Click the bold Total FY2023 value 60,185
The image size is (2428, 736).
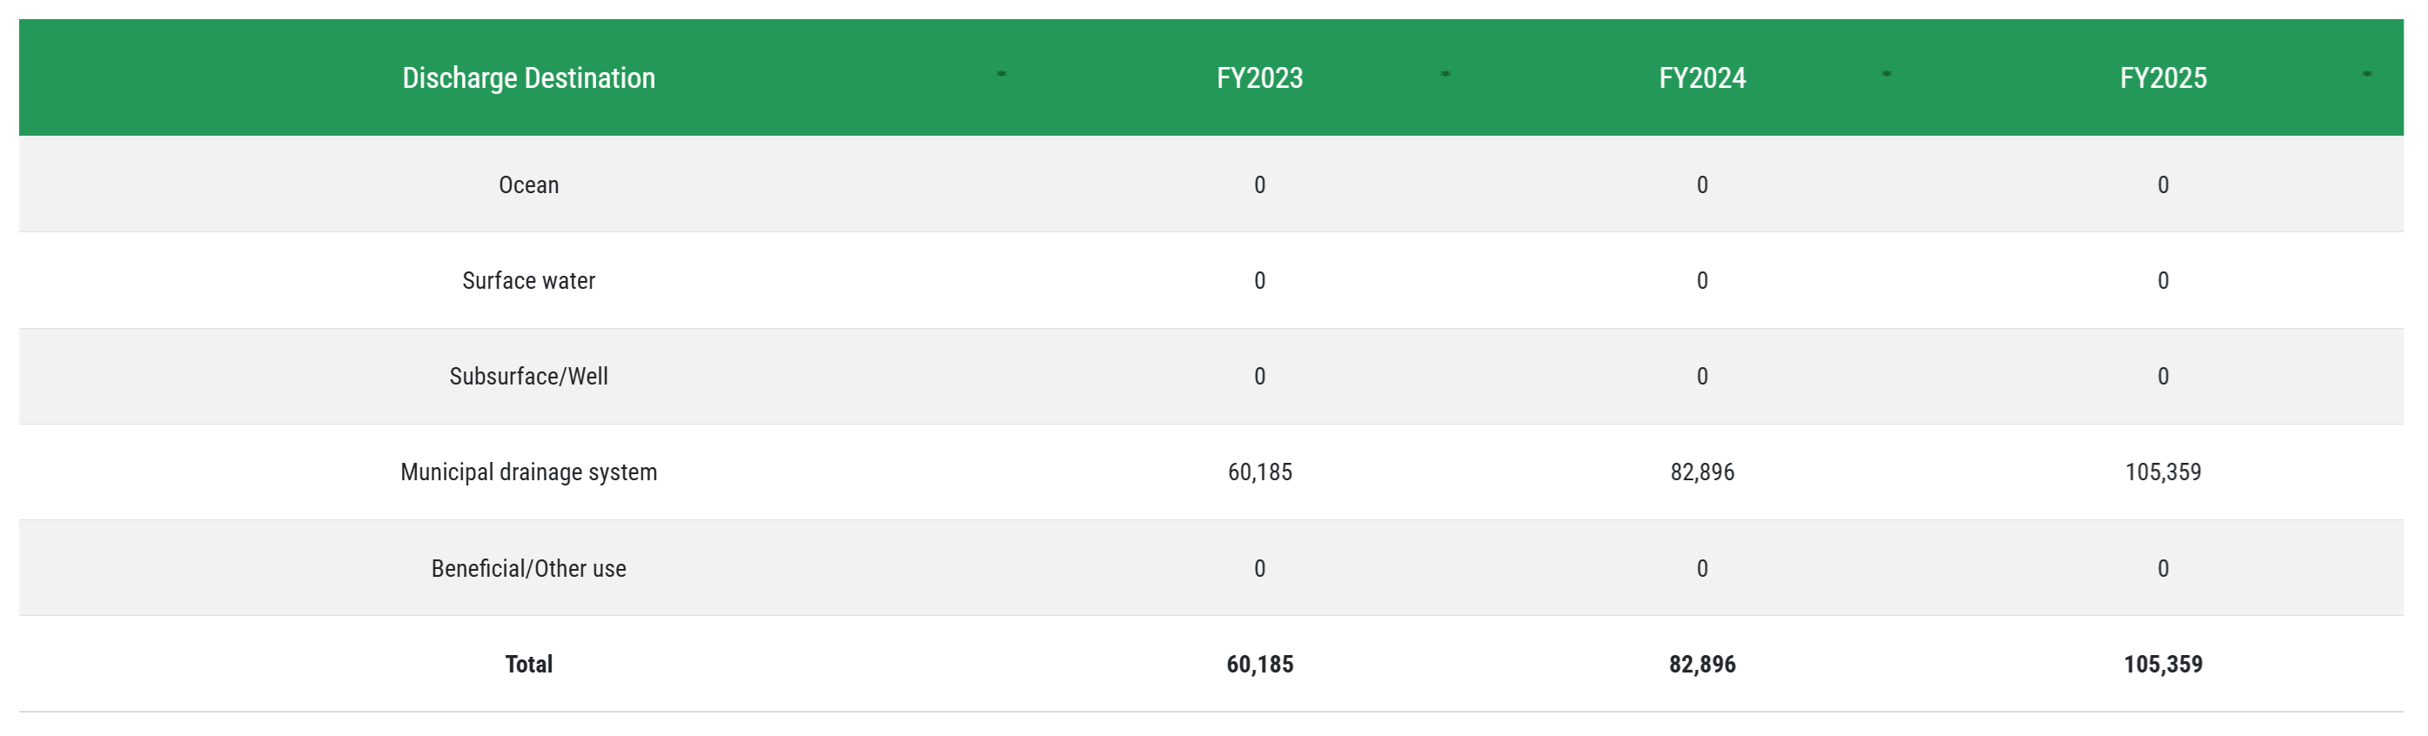point(1260,665)
